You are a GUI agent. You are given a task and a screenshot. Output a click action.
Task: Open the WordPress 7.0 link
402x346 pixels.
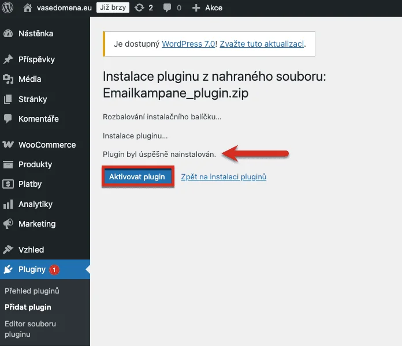(x=188, y=44)
